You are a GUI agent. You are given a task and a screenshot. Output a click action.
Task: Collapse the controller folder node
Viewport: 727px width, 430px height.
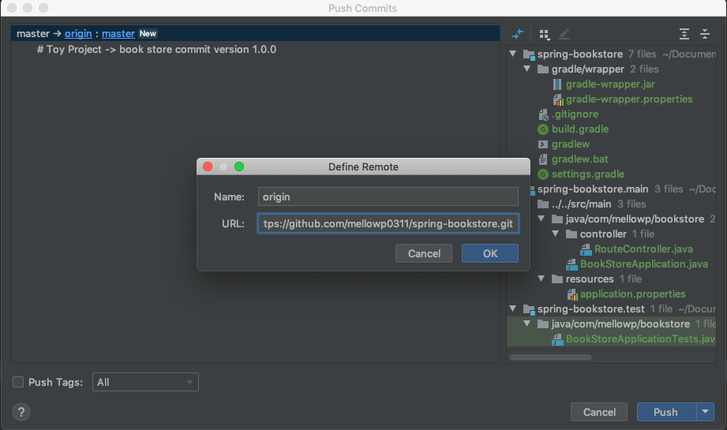pos(556,234)
